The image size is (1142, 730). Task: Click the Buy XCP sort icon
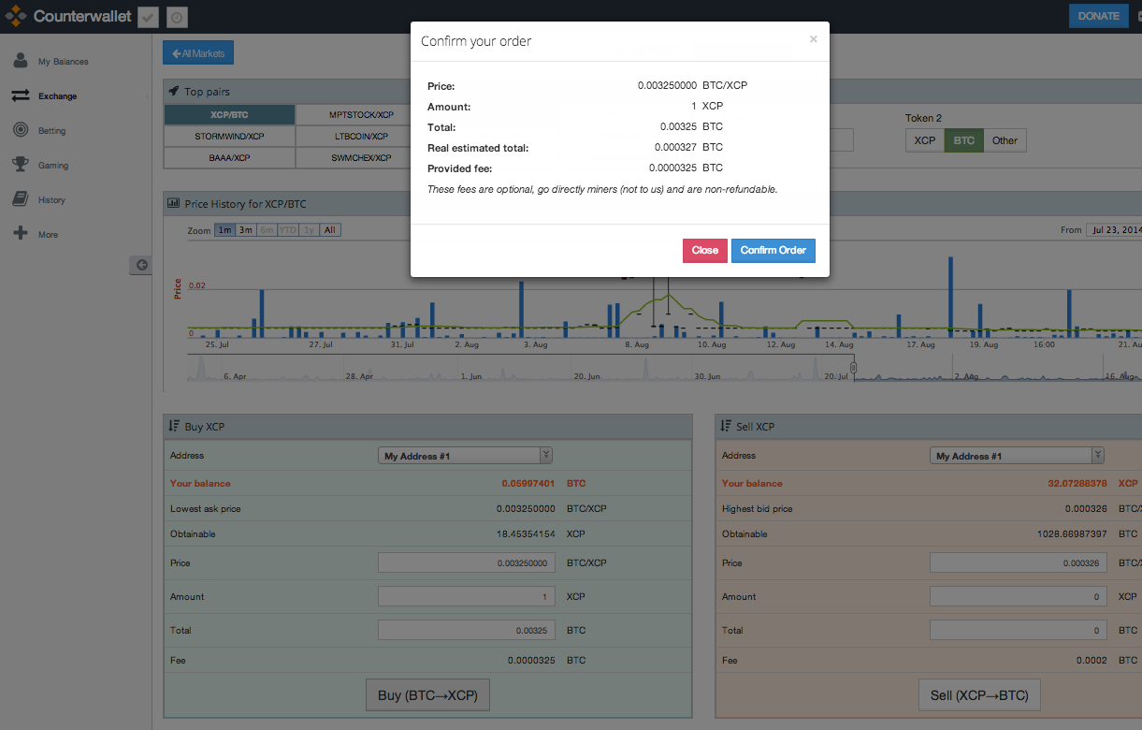click(174, 426)
